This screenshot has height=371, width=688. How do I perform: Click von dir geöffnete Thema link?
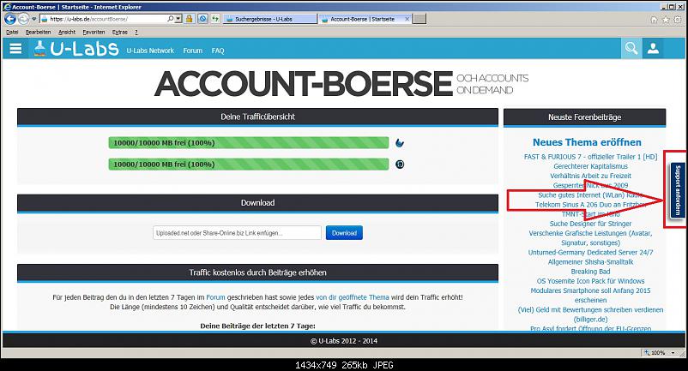pyautogui.click(x=353, y=297)
